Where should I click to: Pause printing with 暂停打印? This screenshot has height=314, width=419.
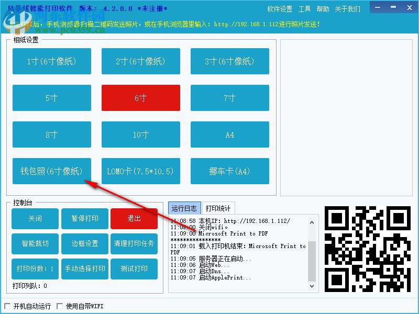pyautogui.click(x=85, y=218)
